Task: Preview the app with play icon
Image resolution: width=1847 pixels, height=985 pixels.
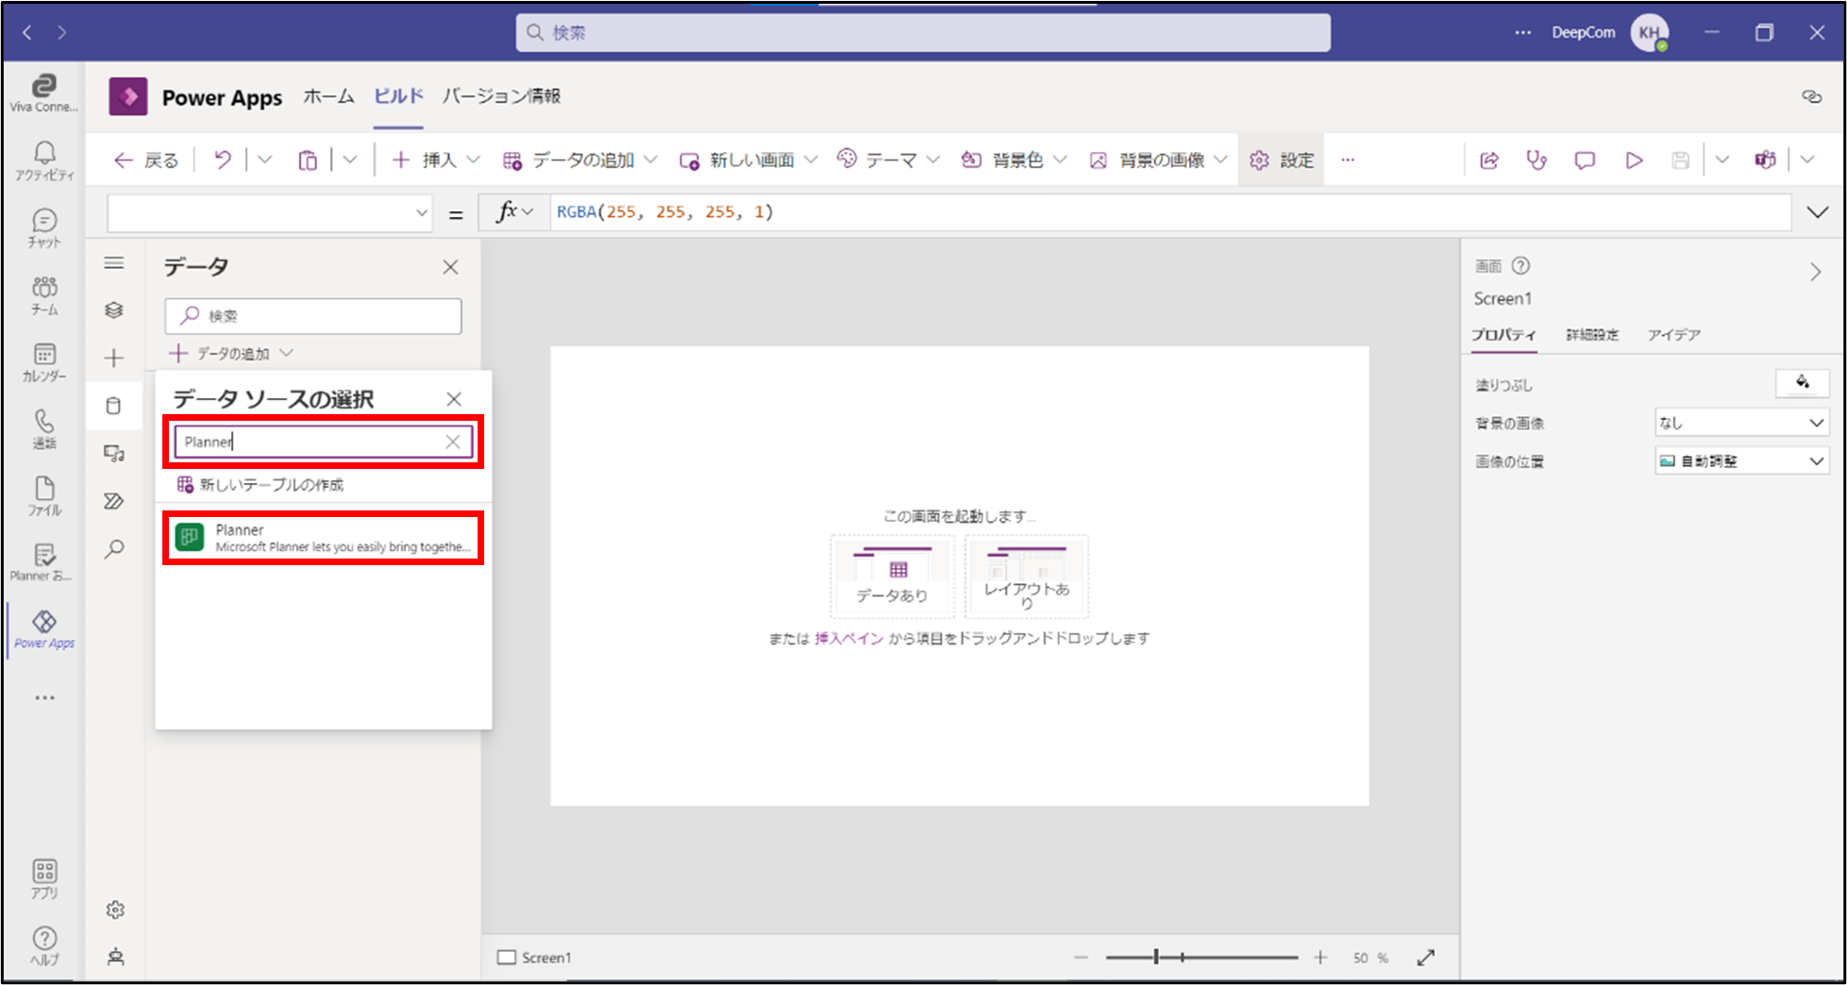Action: (x=1634, y=160)
